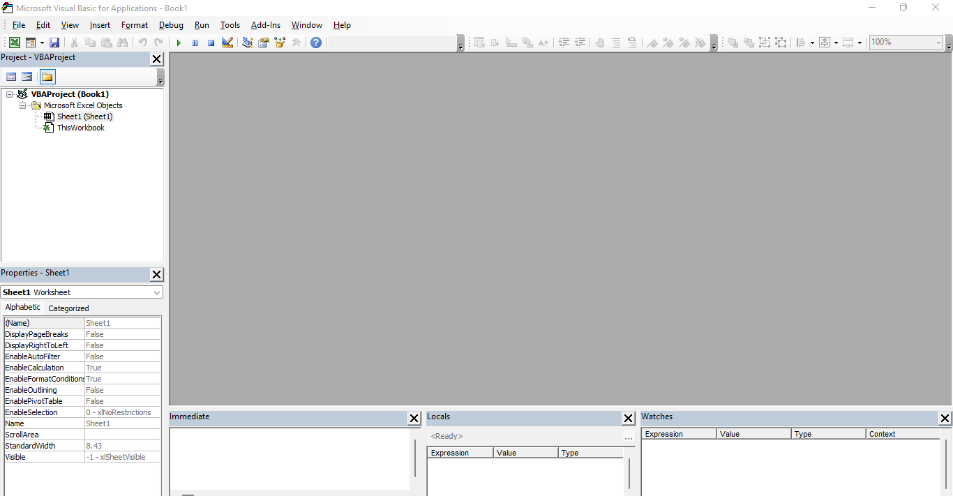953x496 pixels.
Task: Switch to Design Mode
Action: coord(227,42)
